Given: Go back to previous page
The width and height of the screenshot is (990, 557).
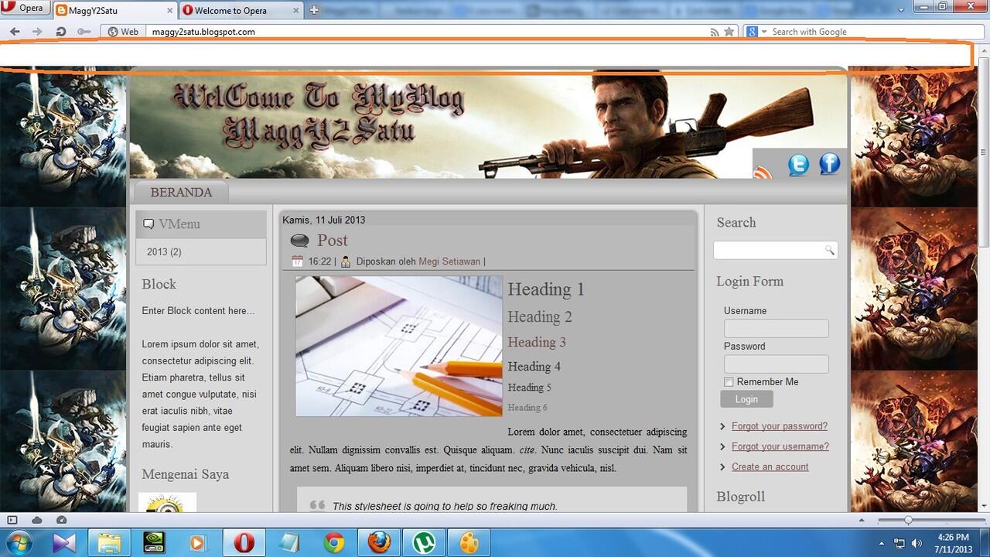Looking at the screenshot, I should click(15, 32).
